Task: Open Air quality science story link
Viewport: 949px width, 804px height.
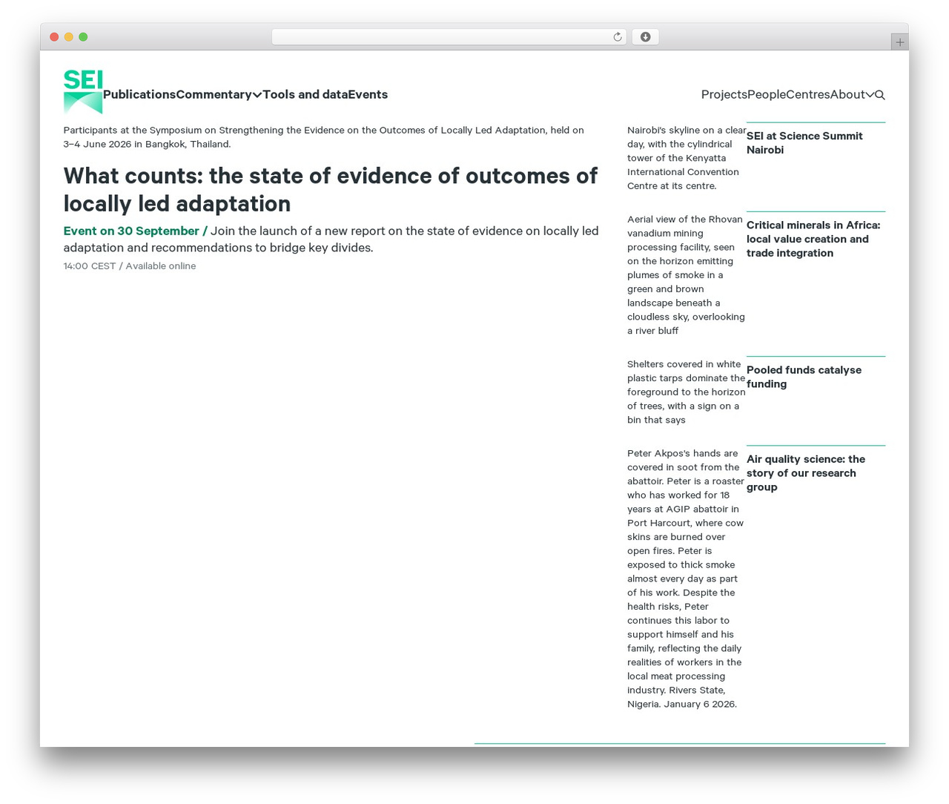Action: [806, 473]
